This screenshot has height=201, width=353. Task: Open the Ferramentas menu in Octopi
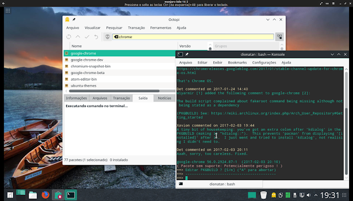point(161,28)
